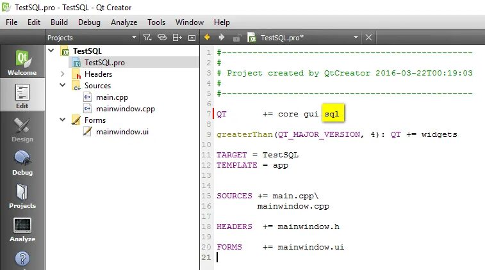Open the Window menu

point(189,22)
